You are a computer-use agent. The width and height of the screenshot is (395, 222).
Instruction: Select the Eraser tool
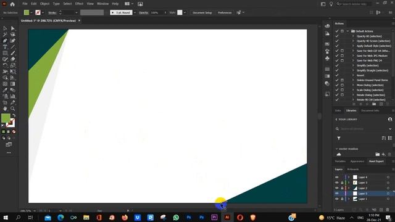click(12, 59)
